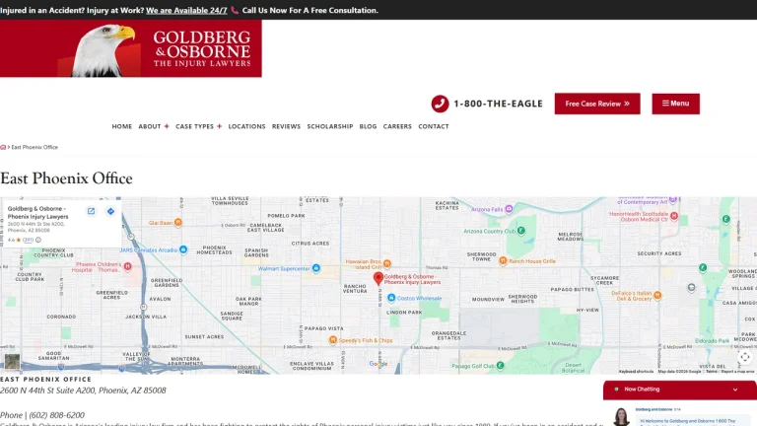The height and width of the screenshot is (426, 757).
Task: Click the home icon in the breadcrumb
Action: (3, 147)
